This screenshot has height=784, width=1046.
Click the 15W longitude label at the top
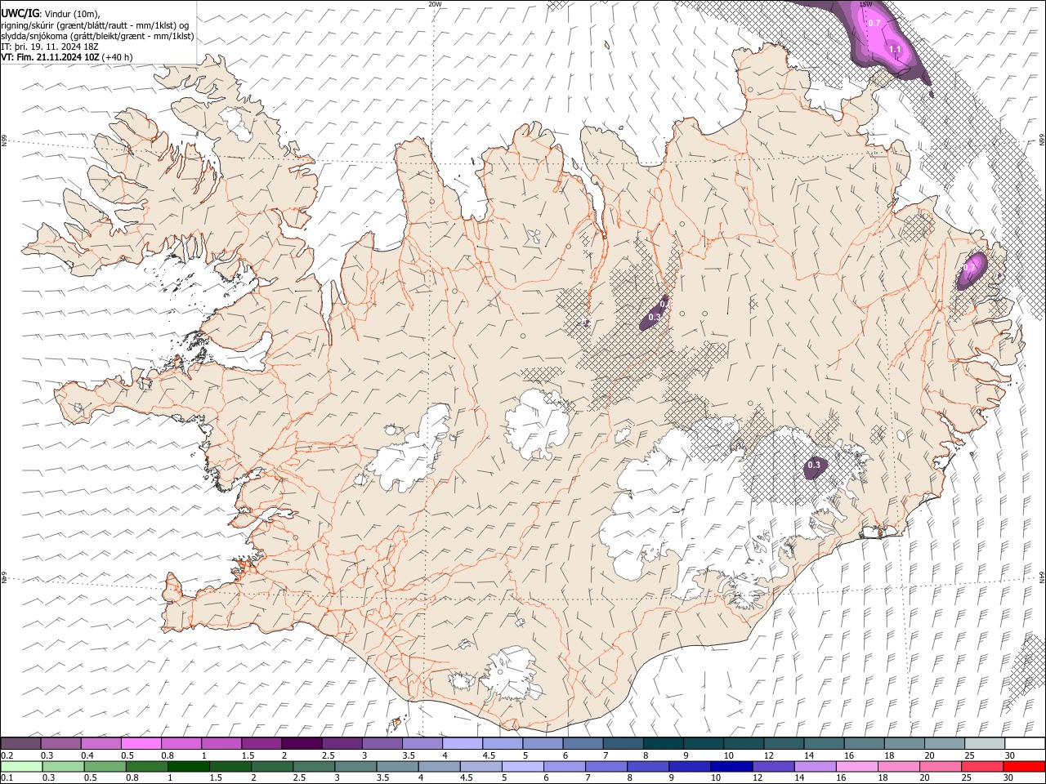865,4
